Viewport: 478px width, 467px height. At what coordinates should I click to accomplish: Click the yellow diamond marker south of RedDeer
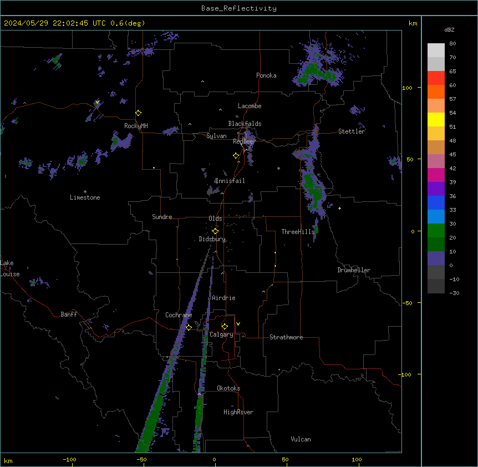click(236, 156)
